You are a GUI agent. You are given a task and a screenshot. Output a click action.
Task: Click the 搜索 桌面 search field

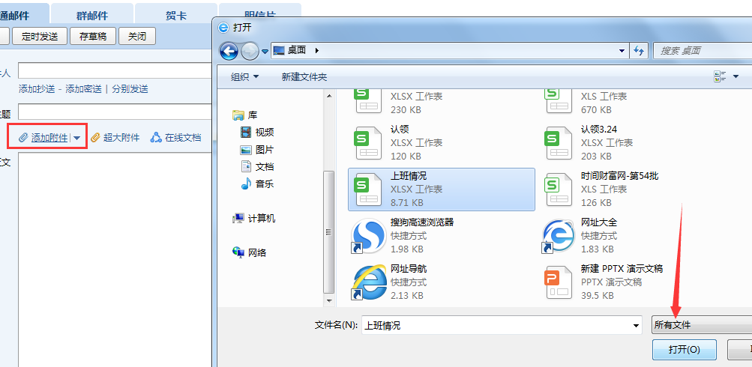click(703, 50)
